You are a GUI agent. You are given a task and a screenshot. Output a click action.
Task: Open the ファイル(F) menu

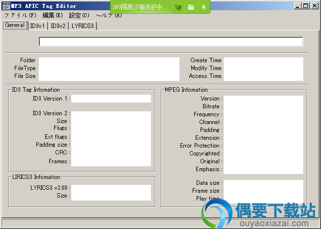(x=20, y=15)
